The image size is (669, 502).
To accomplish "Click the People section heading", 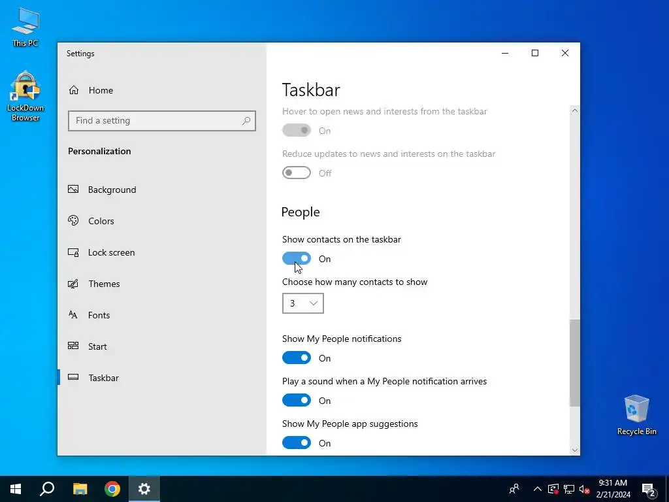I will click(x=301, y=212).
